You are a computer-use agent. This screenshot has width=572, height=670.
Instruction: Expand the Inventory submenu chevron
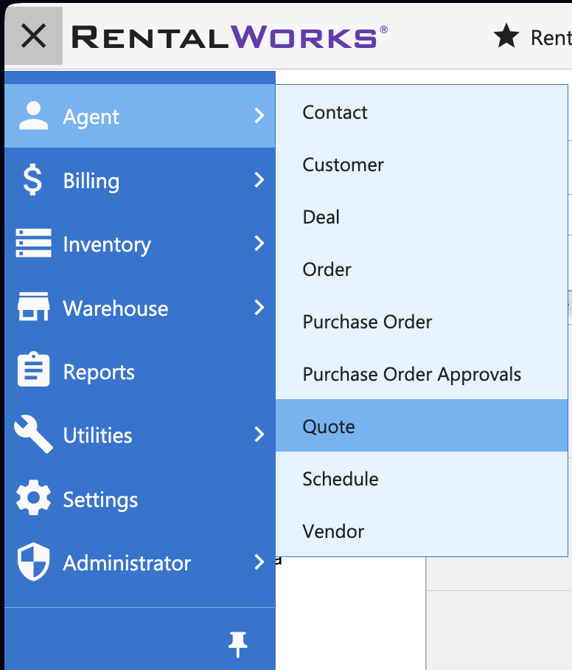(259, 243)
